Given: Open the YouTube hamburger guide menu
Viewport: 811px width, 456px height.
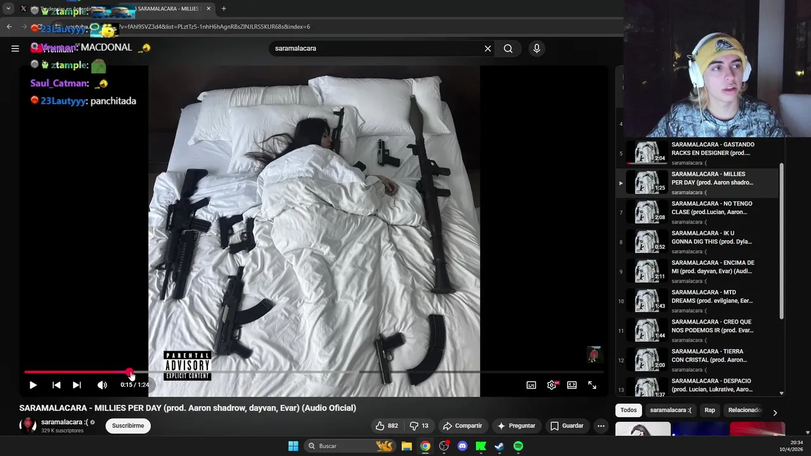Looking at the screenshot, I should click(15, 48).
